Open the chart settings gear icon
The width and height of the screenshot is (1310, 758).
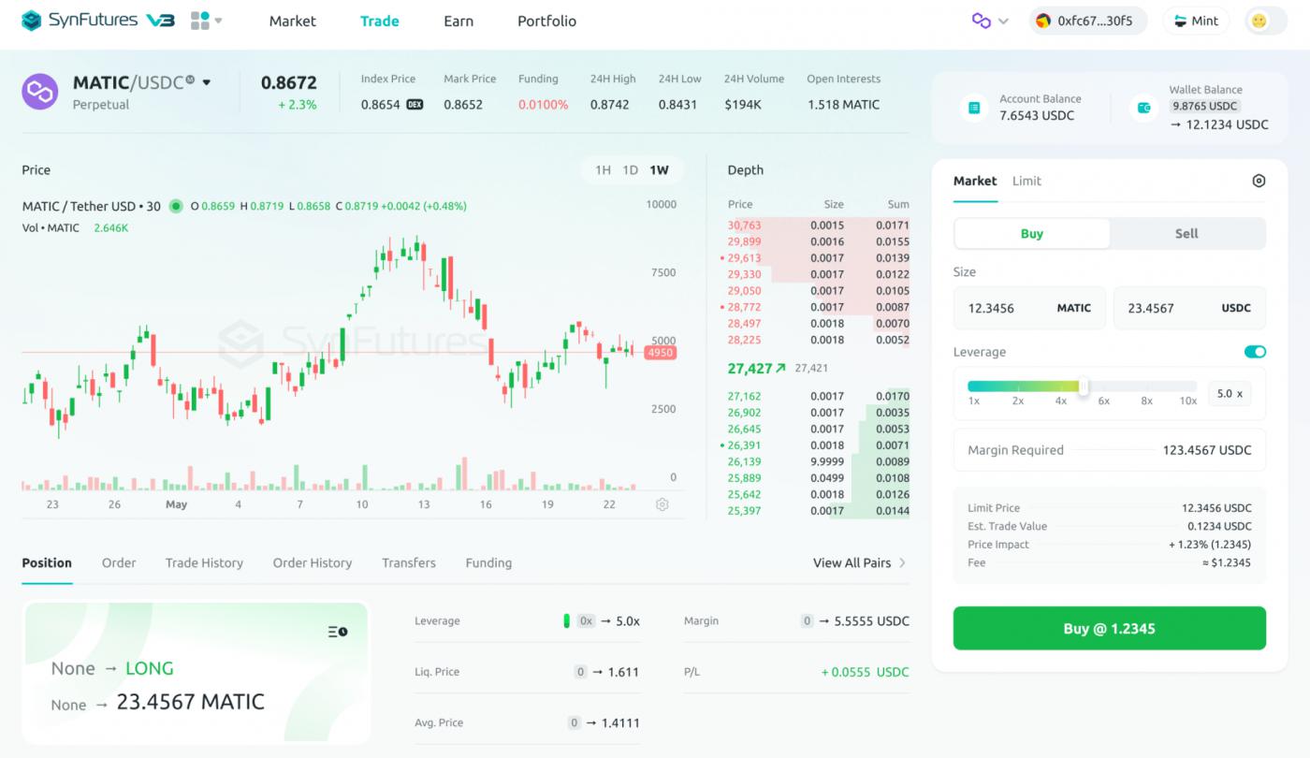pyautogui.click(x=662, y=504)
